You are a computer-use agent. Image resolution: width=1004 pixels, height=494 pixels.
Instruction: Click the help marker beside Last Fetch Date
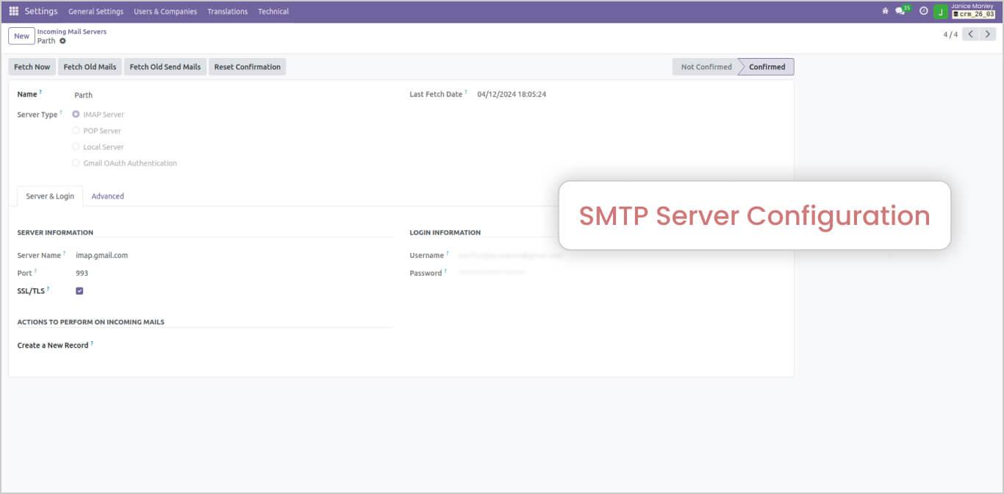tap(465, 90)
